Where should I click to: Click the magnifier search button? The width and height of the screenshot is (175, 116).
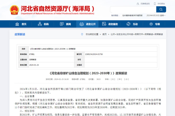click(x=161, y=9)
